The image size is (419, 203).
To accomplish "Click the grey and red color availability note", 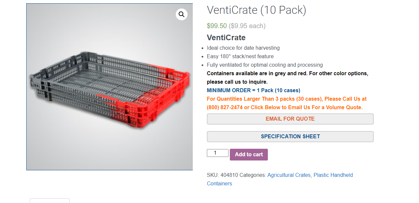I will pos(287,74).
